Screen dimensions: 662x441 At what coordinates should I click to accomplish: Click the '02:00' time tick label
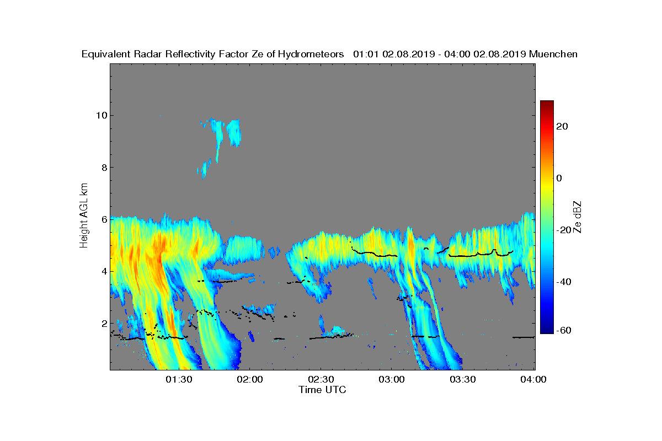coord(250,379)
